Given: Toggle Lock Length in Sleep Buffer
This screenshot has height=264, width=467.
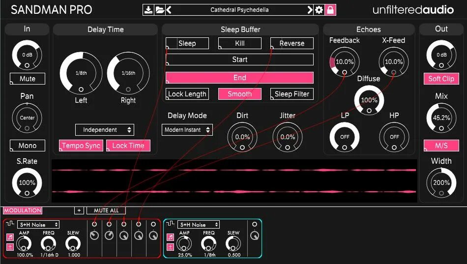Looking at the screenshot, I should point(187,94).
